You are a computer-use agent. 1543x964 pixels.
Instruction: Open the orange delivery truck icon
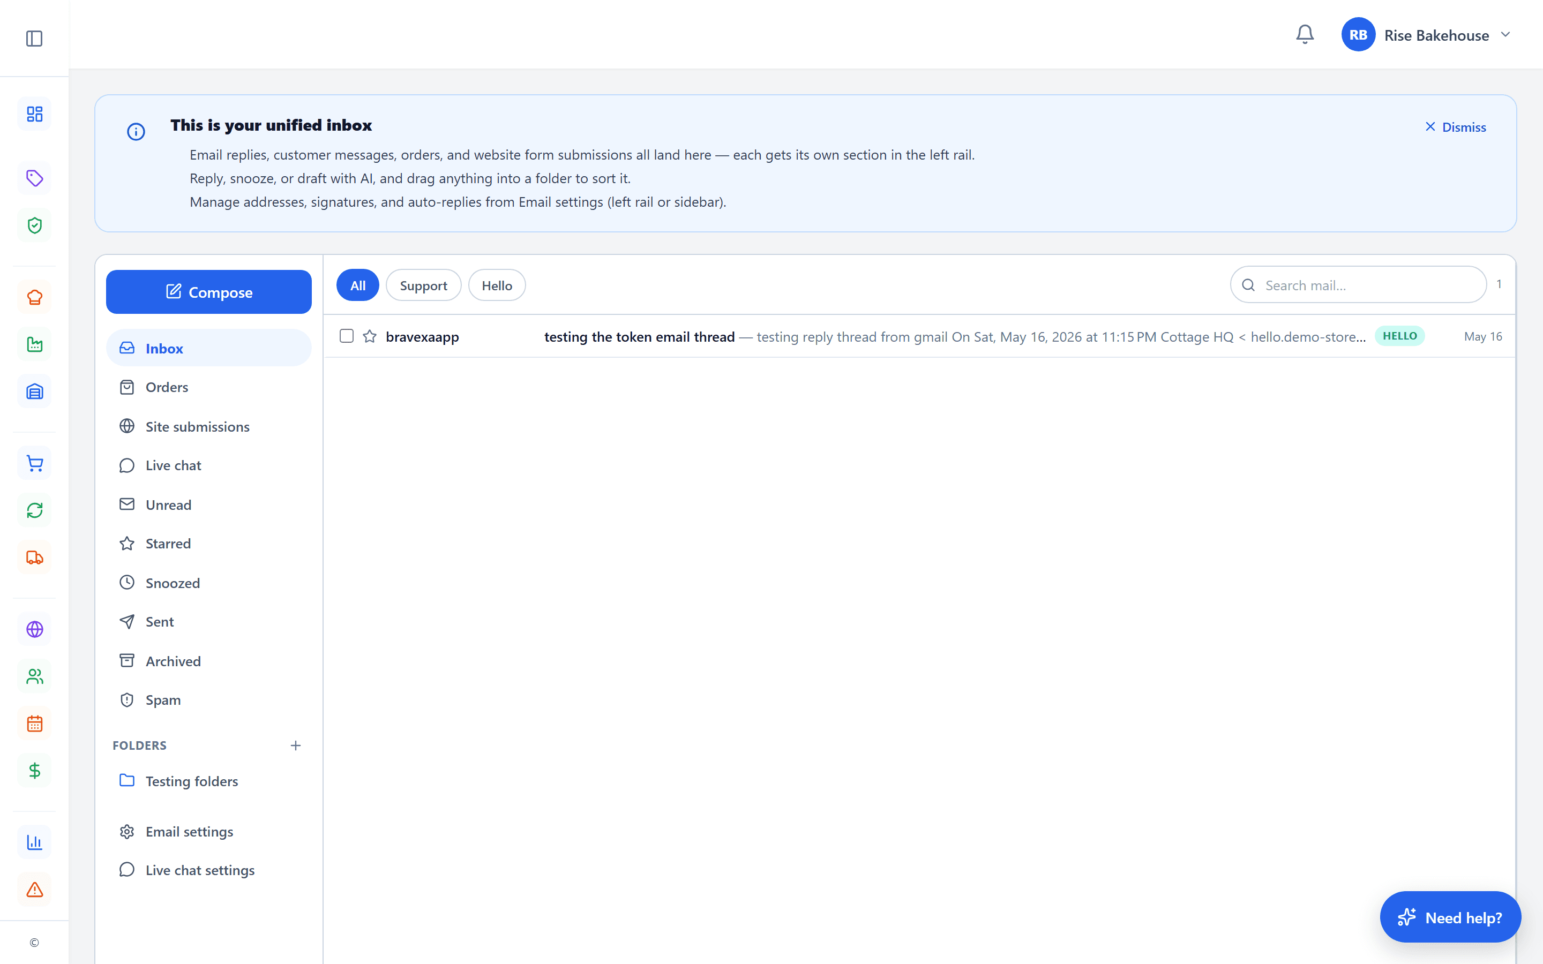34,558
